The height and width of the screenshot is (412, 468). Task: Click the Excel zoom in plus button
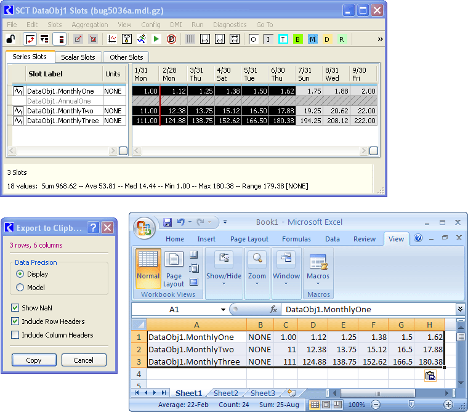click(x=448, y=405)
